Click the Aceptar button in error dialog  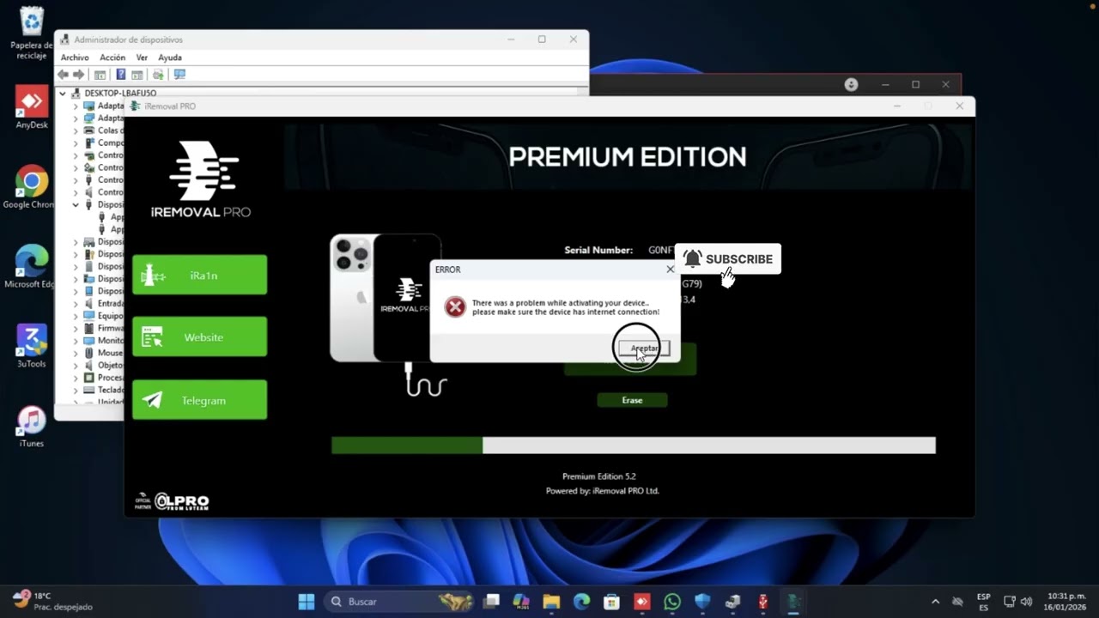click(x=644, y=349)
